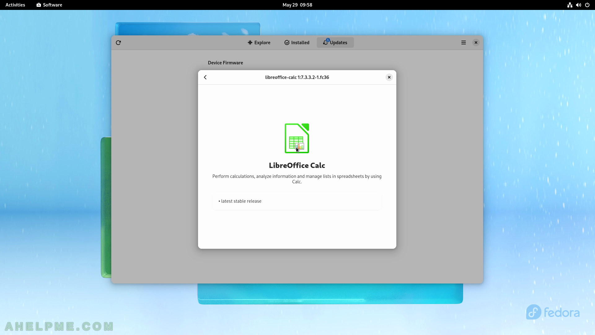Open the clock showing May 29 09:58

pyautogui.click(x=297, y=5)
